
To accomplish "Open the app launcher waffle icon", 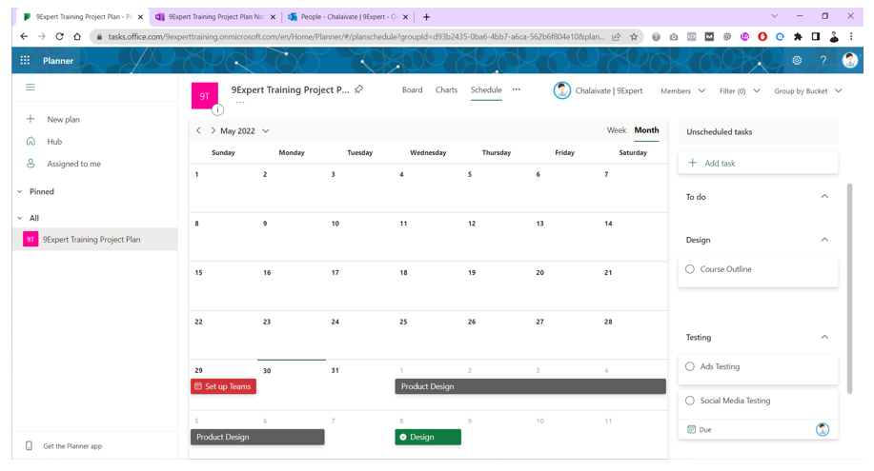I will 25,61.
